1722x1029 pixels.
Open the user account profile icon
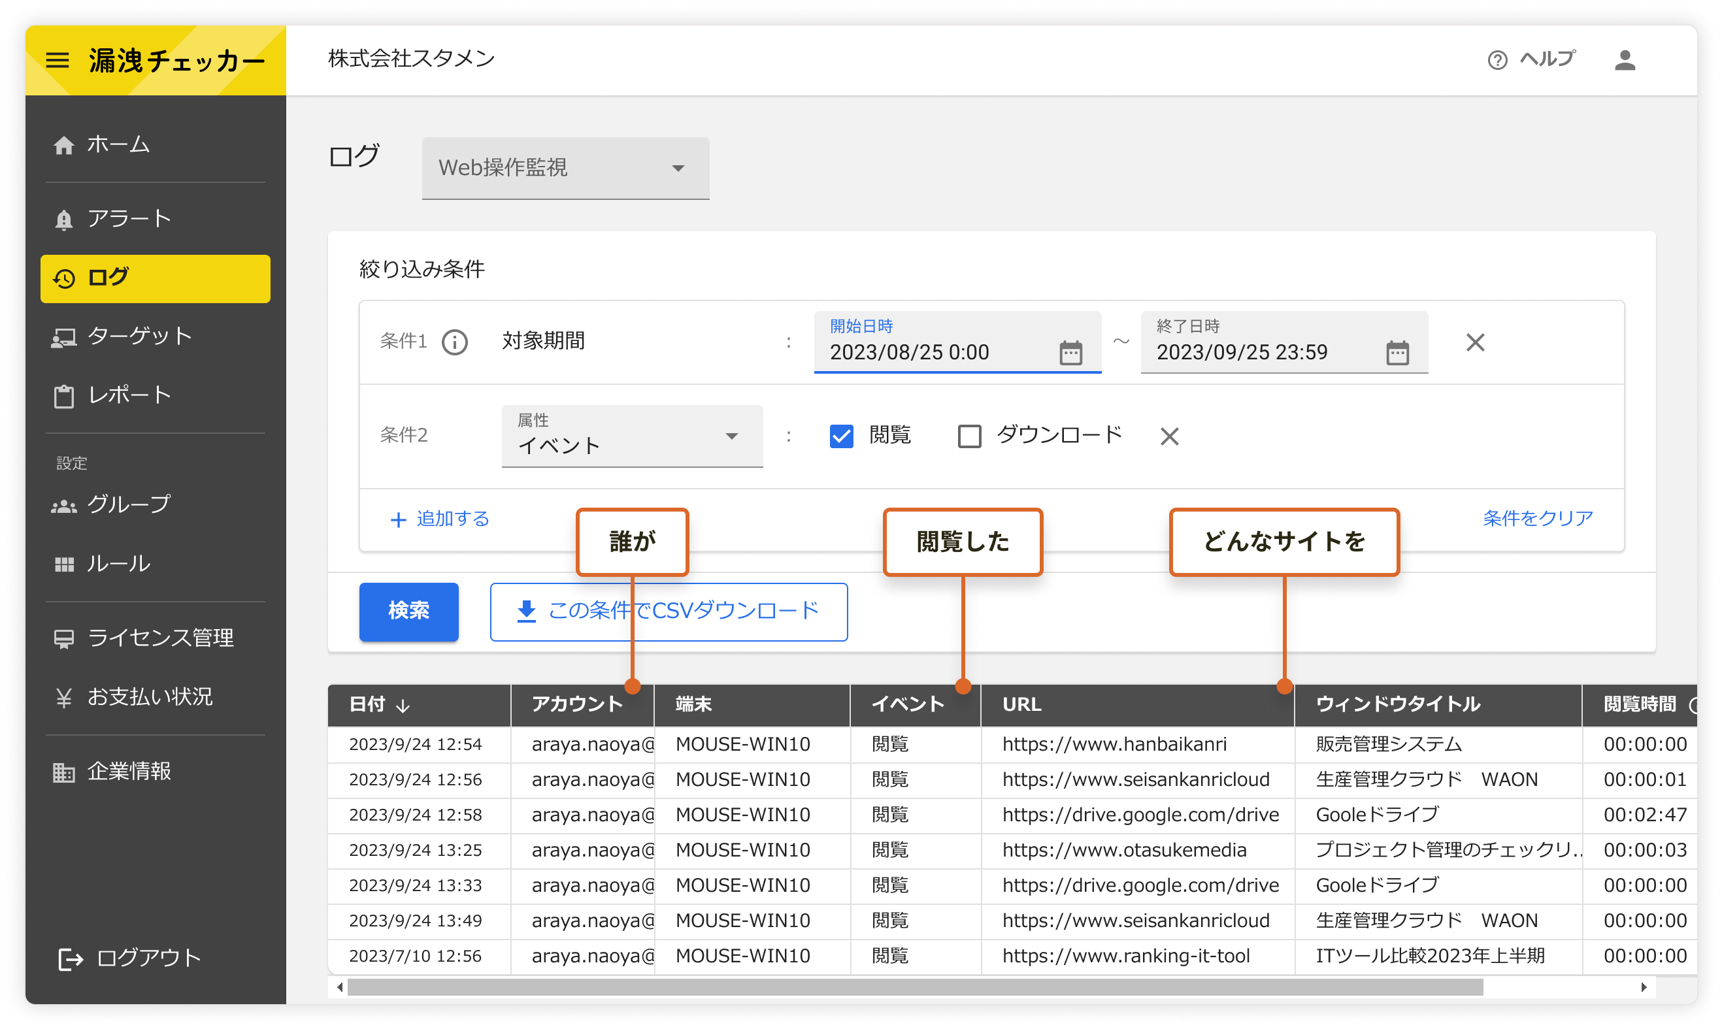[1623, 60]
